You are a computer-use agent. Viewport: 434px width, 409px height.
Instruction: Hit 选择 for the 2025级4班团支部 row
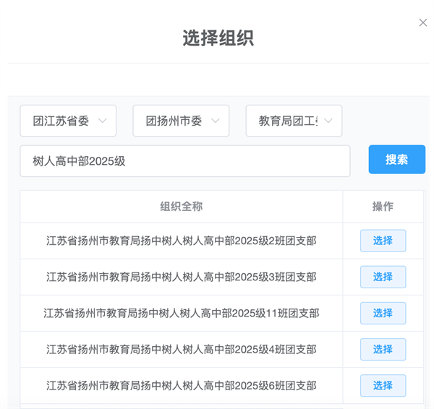click(383, 349)
